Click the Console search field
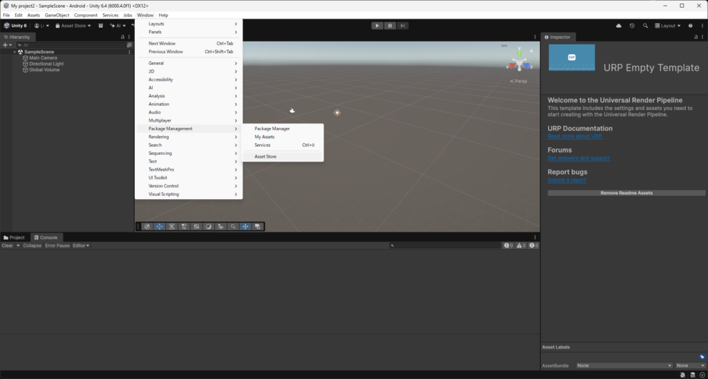 [x=446, y=246]
